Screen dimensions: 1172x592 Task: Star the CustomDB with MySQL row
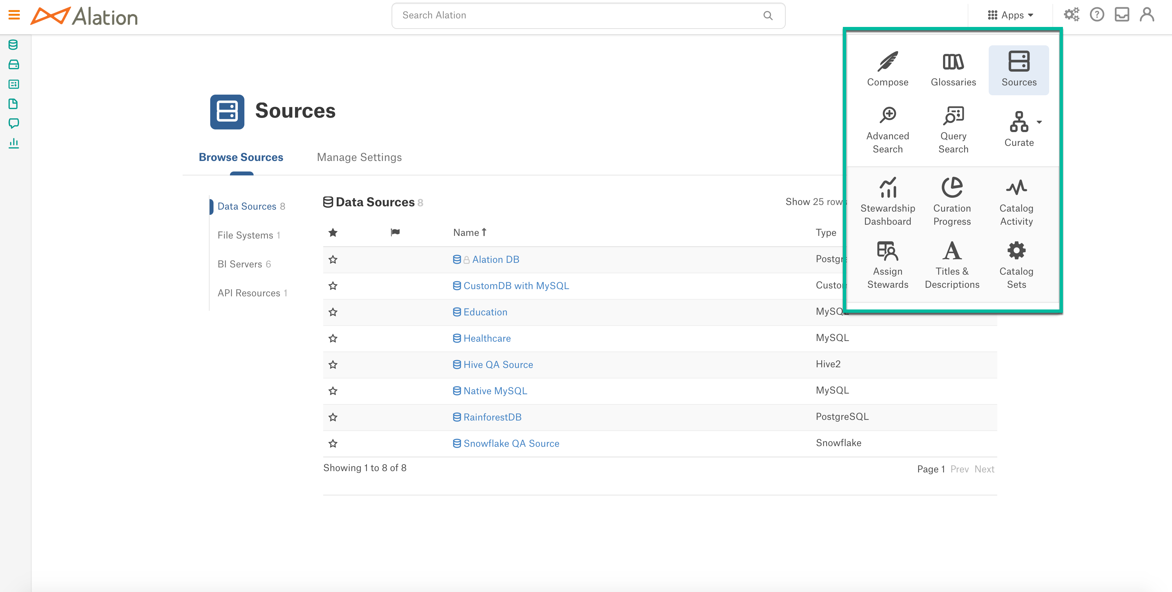(333, 286)
